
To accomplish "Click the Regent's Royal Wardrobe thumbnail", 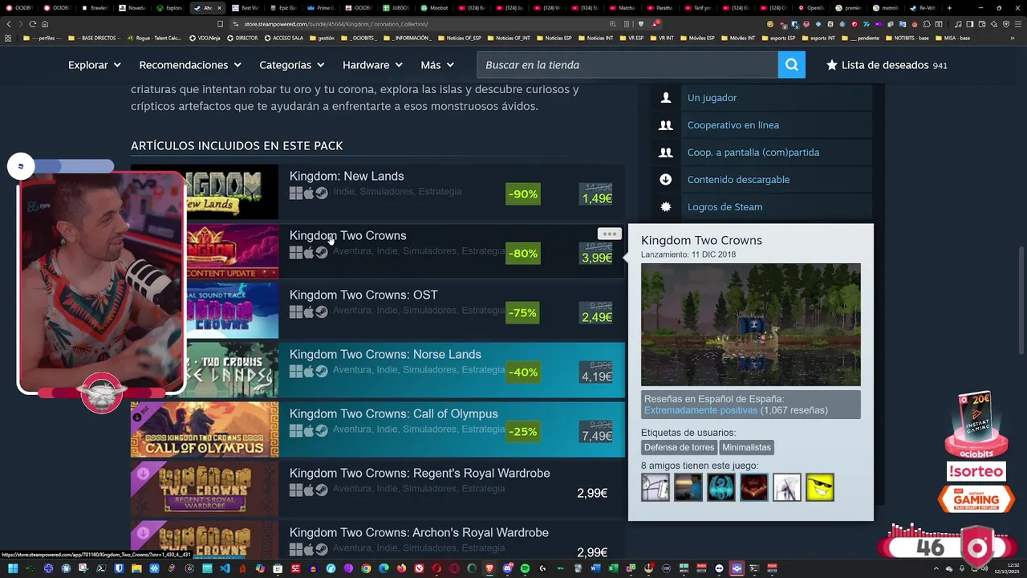I will [205, 489].
